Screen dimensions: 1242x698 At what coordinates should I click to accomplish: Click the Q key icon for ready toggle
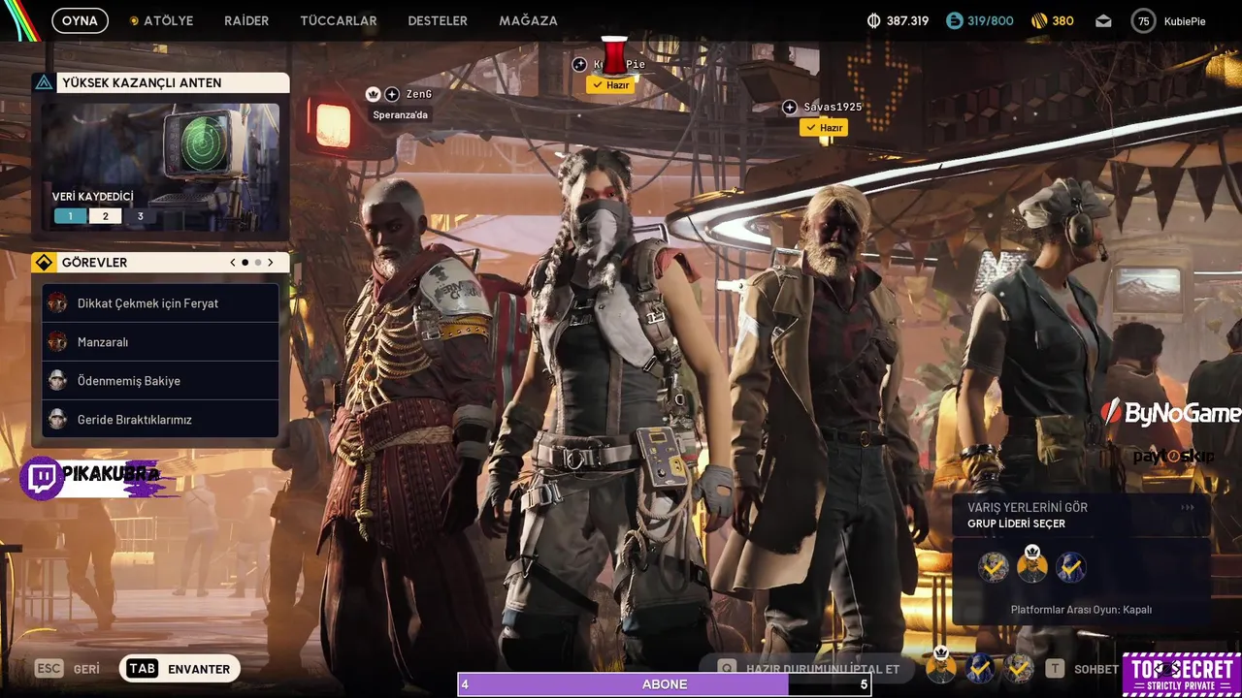point(727,669)
